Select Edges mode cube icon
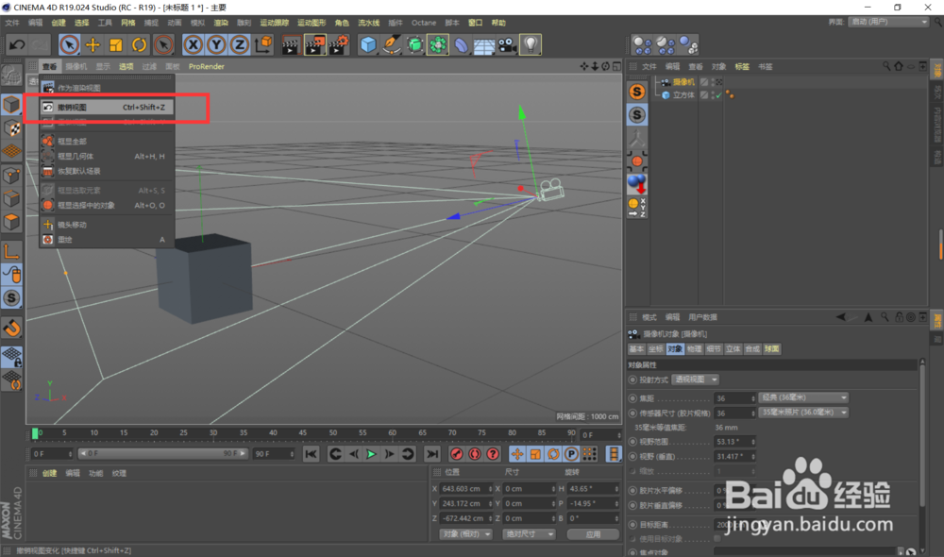 [x=12, y=198]
